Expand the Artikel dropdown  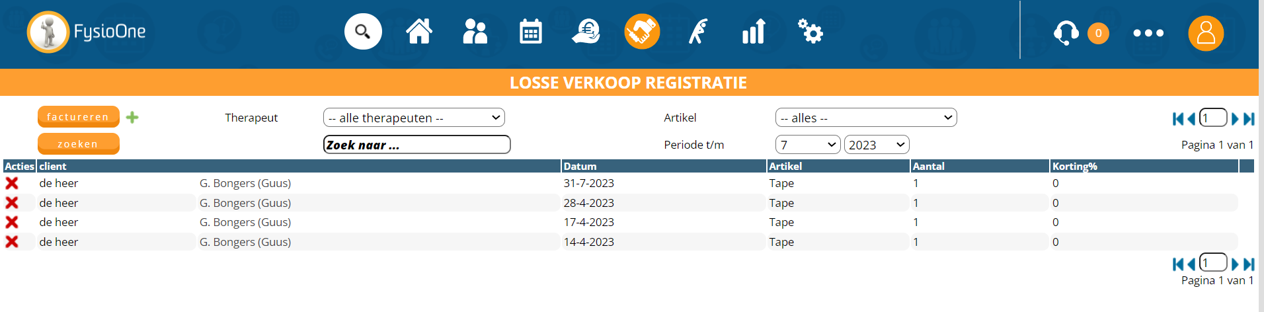[866, 118]
